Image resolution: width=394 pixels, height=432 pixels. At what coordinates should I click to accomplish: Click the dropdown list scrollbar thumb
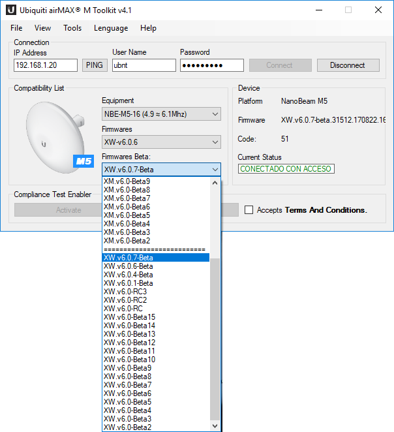[x=215, y=339]
